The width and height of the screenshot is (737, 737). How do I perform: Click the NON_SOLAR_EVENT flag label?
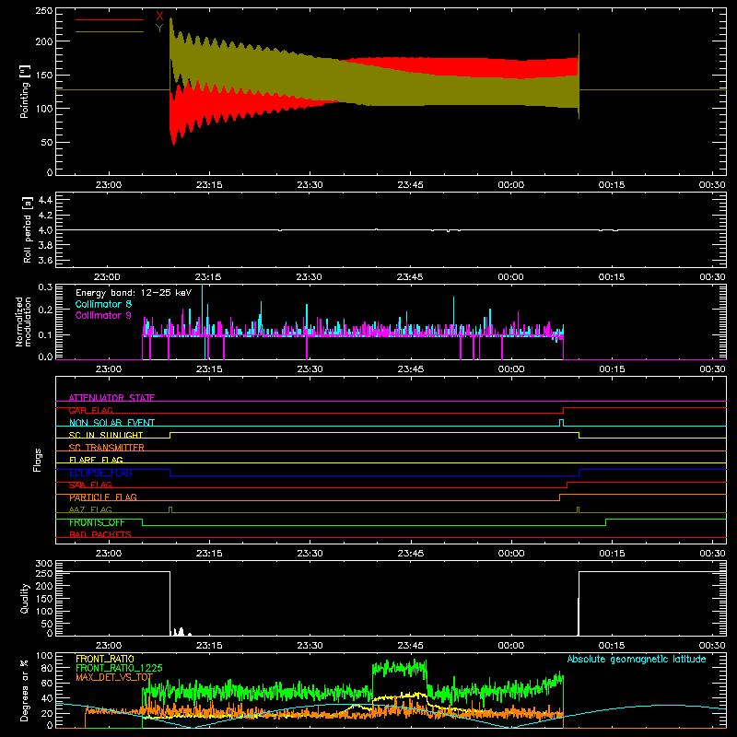tap(111, 423)
